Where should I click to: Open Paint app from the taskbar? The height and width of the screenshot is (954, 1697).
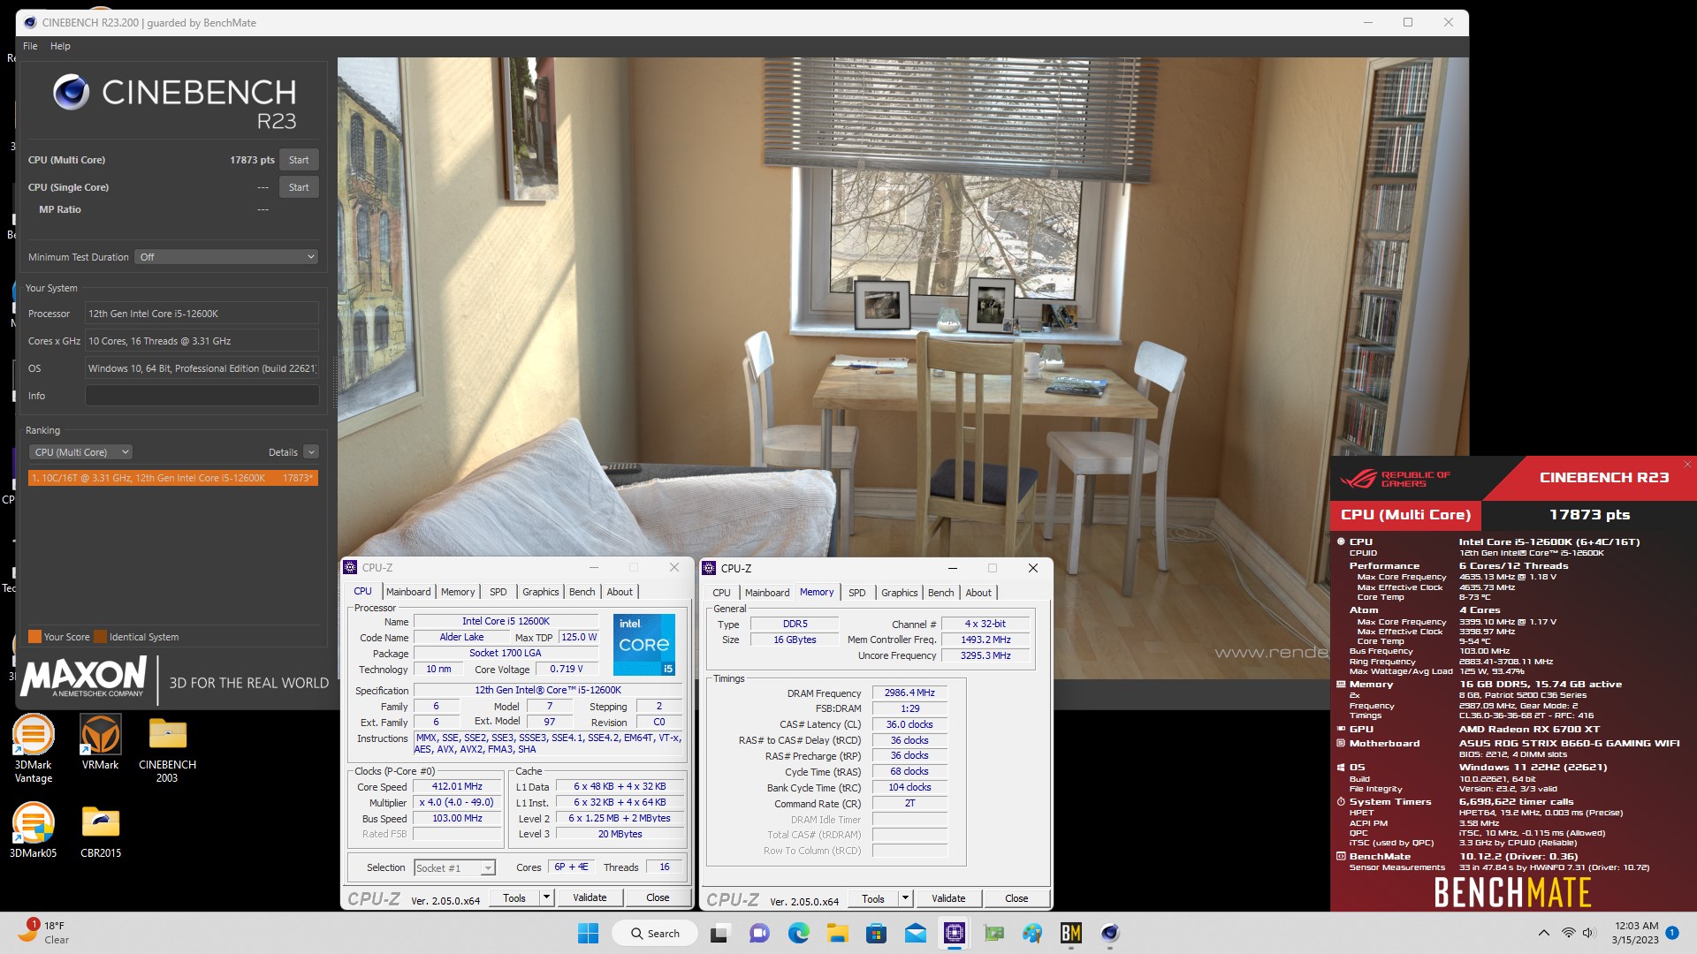click(x=1032, y=934)
